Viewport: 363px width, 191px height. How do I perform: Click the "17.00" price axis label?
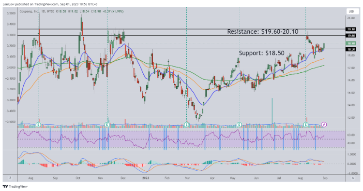pyautogui.click(x=351, y=68)
